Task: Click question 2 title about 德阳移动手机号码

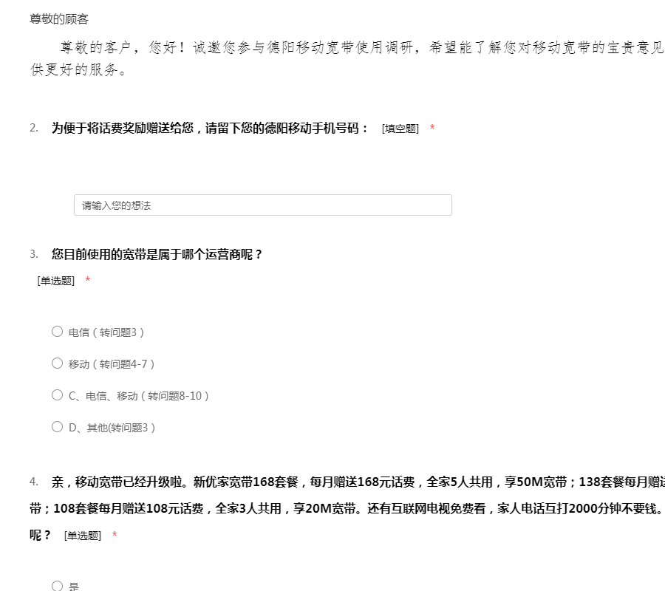Action: point(210,128)
